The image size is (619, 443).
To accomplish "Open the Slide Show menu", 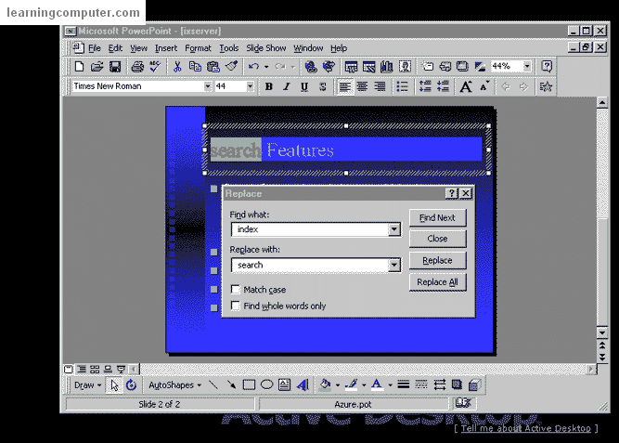I will (x=266, y=48).
